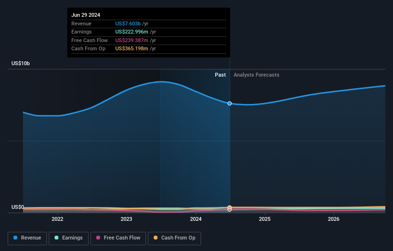Toggle the Cash From Op legend button
This screenshot has width=393, height=251.
[174, 238]
